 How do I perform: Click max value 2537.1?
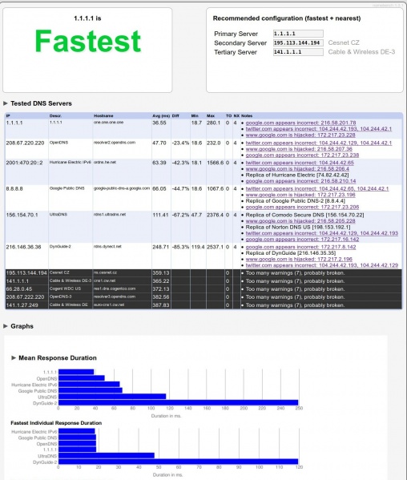tap(216, 247)
